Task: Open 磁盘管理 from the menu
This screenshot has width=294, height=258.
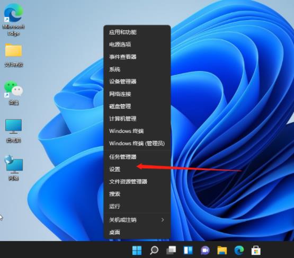Action: tap(137, 106)
